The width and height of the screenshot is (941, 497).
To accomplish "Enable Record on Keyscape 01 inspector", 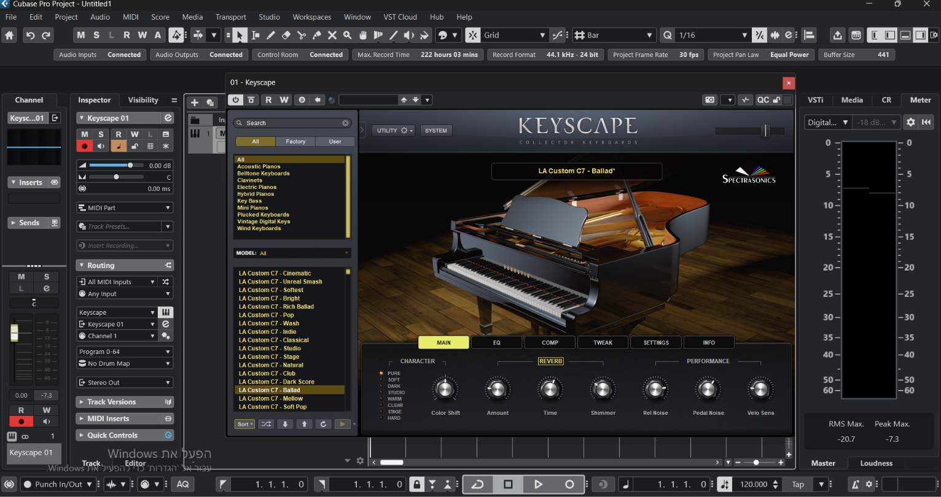I will [85, 146].
